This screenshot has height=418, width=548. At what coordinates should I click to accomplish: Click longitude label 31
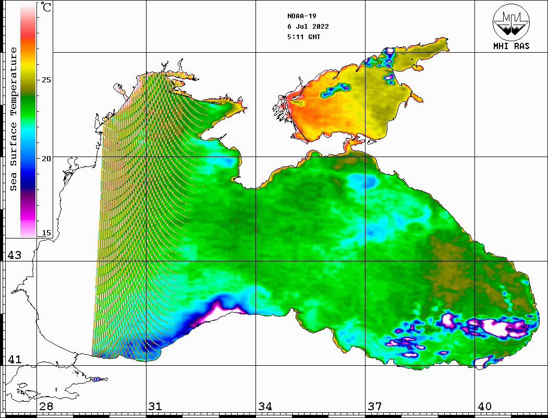[155, 406]
